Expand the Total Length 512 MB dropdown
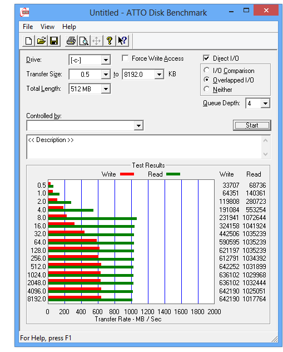This screenshot has height=352, width=283. pos(106,89)
